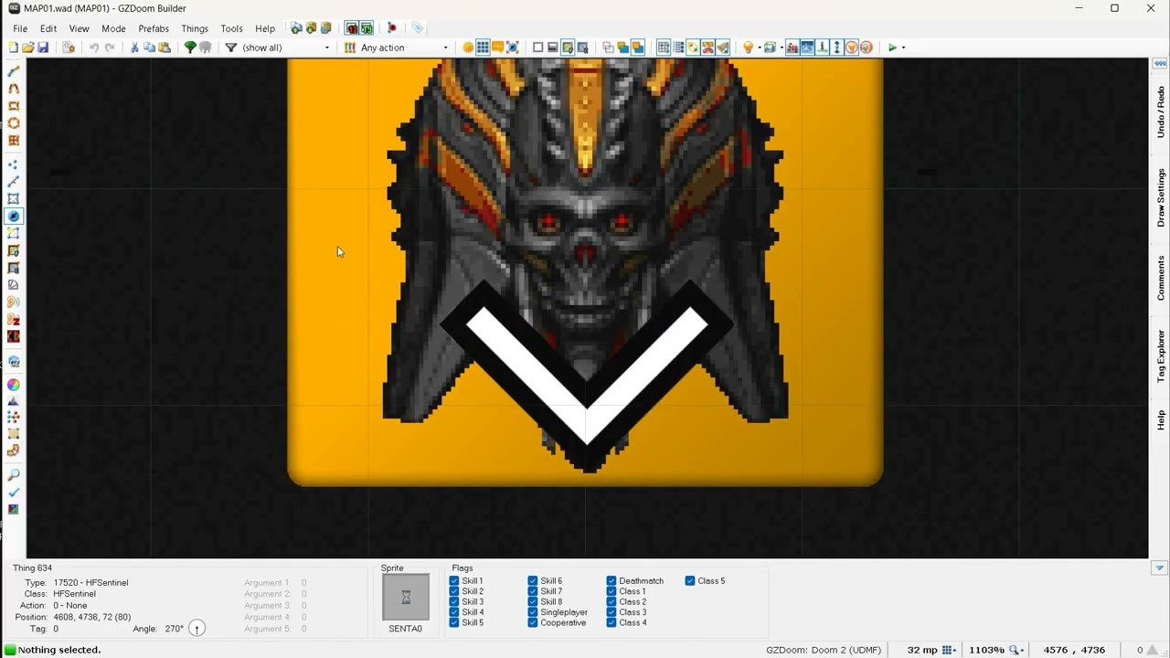Click the GZDoom: Doom 2 (UDMF) configuration label
Image resolution: width=1170 pixels, height=658 pixels.
coord(824,650)
